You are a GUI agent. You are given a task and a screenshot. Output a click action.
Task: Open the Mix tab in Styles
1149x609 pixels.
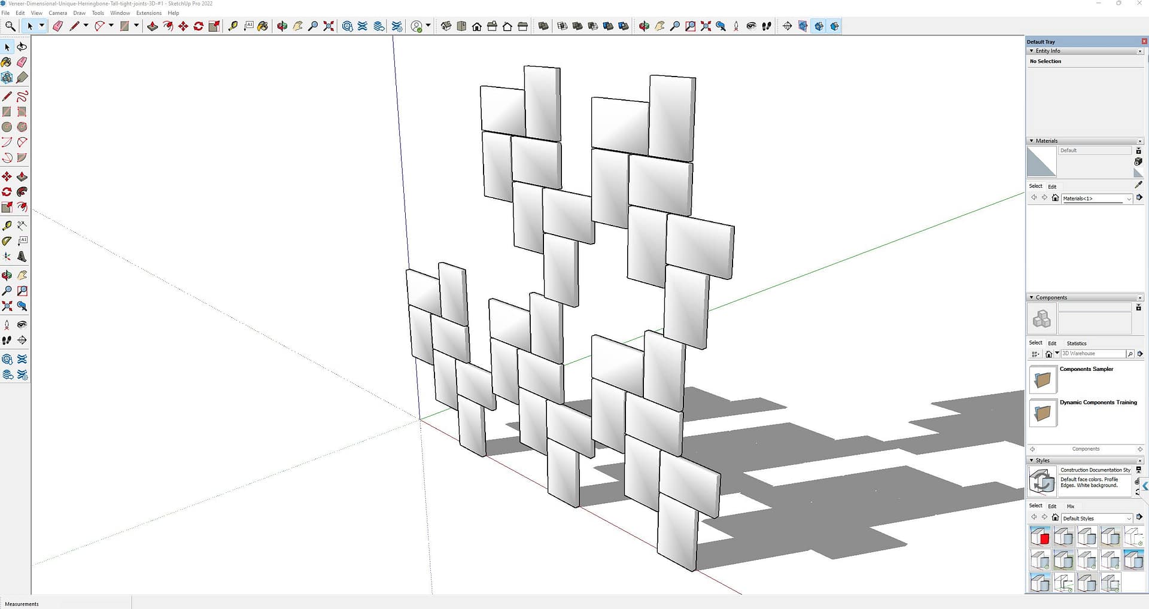(1071, 506)
